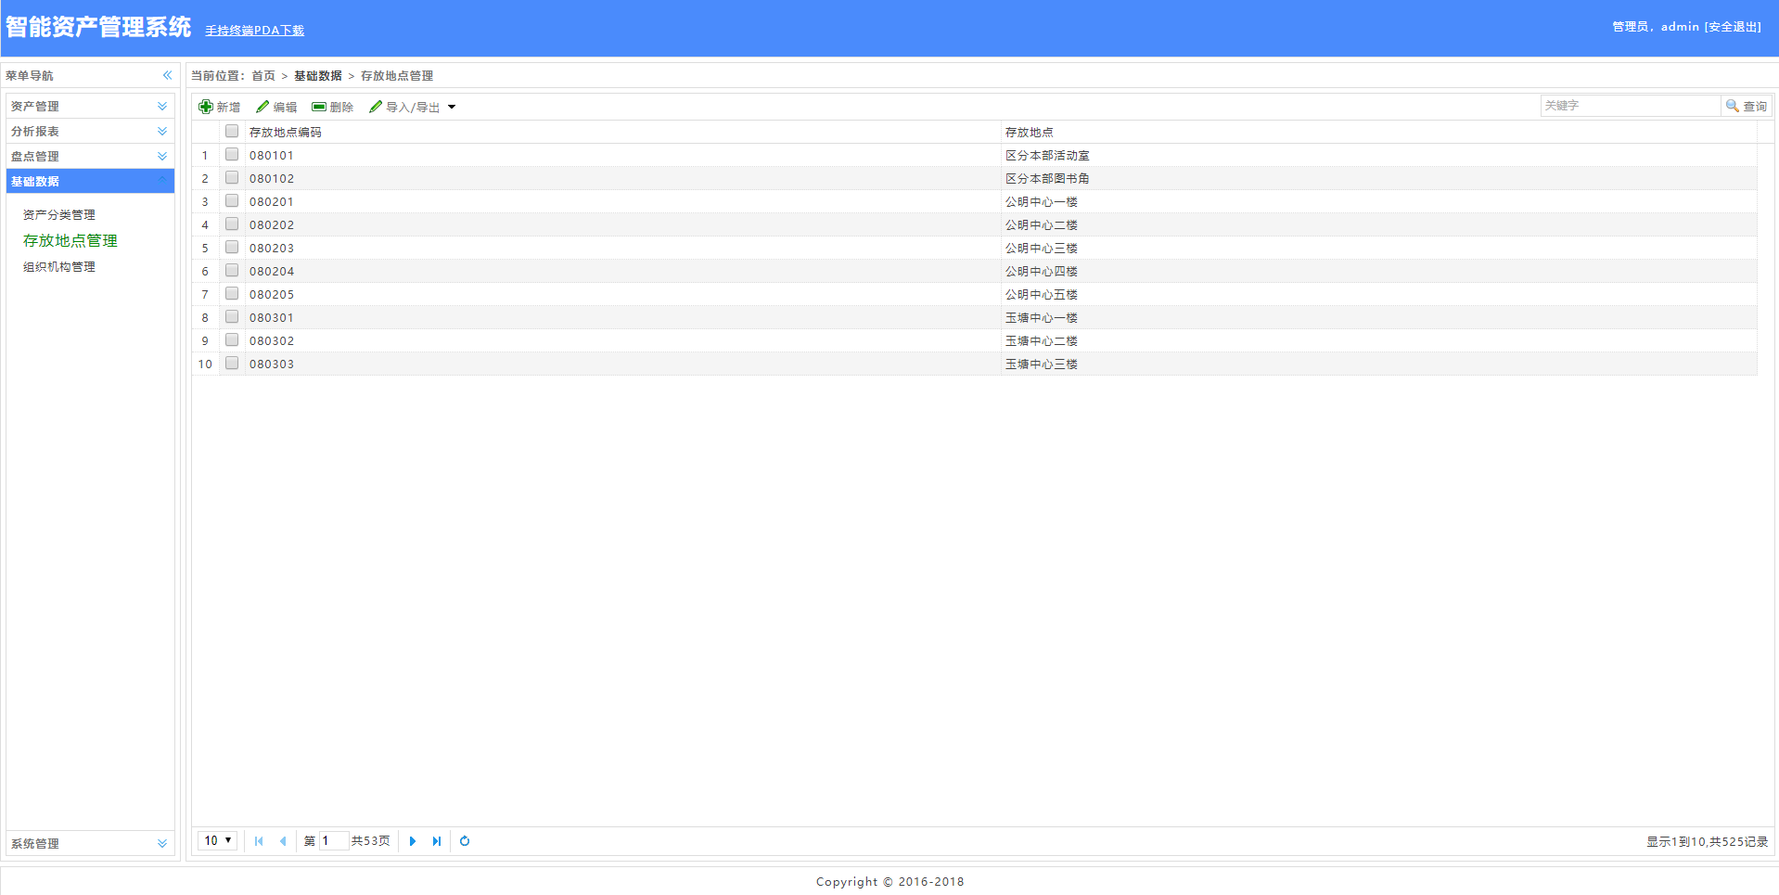Screen dimensions: 1779x895
Task: Go to the first page of results
Action: pos(259,841)
